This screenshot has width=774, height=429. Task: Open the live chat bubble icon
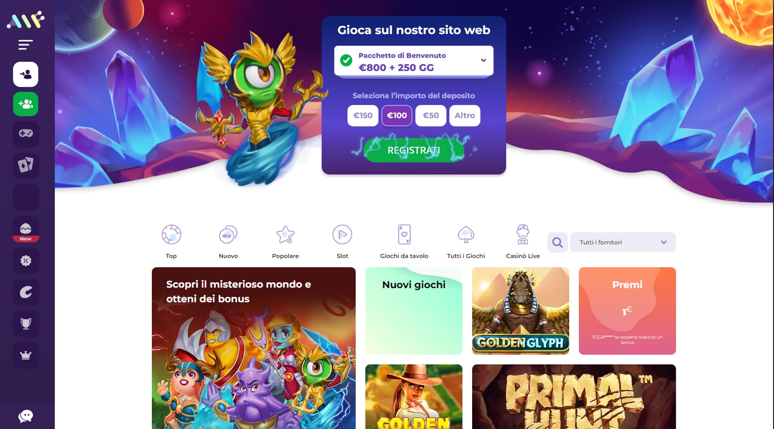coord(26,416)
